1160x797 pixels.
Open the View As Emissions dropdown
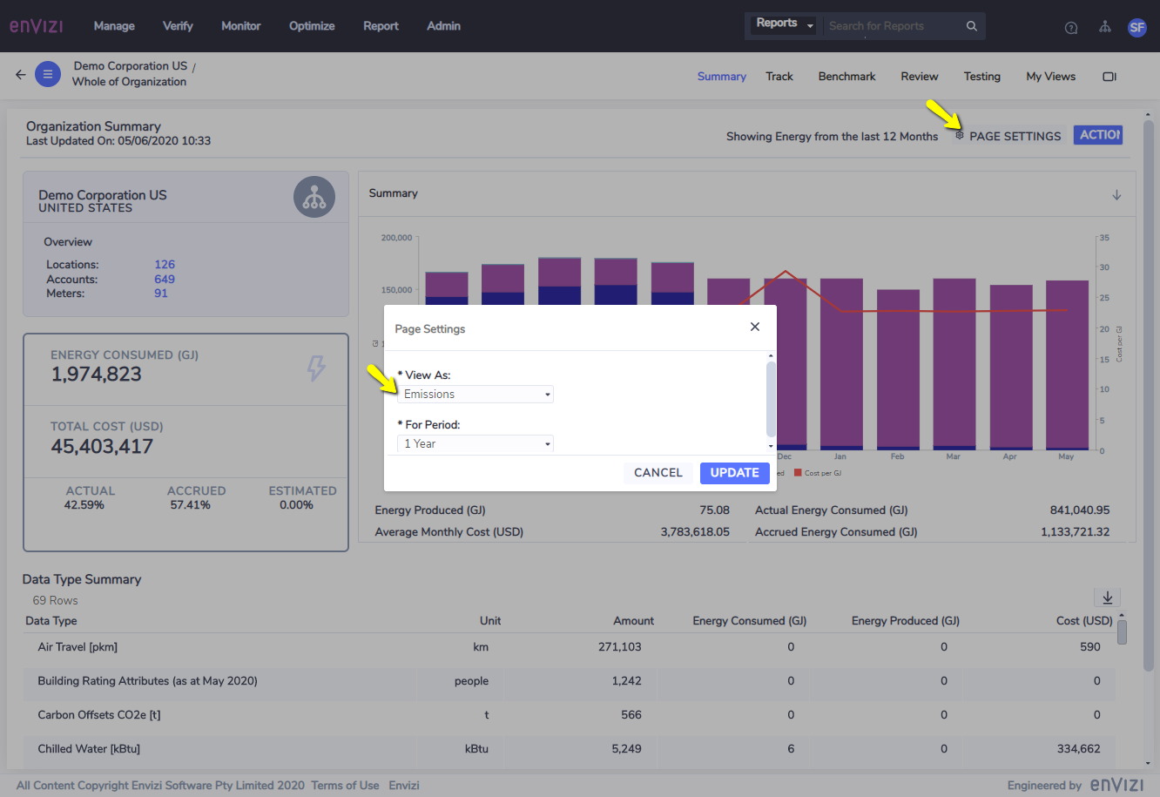475,395
